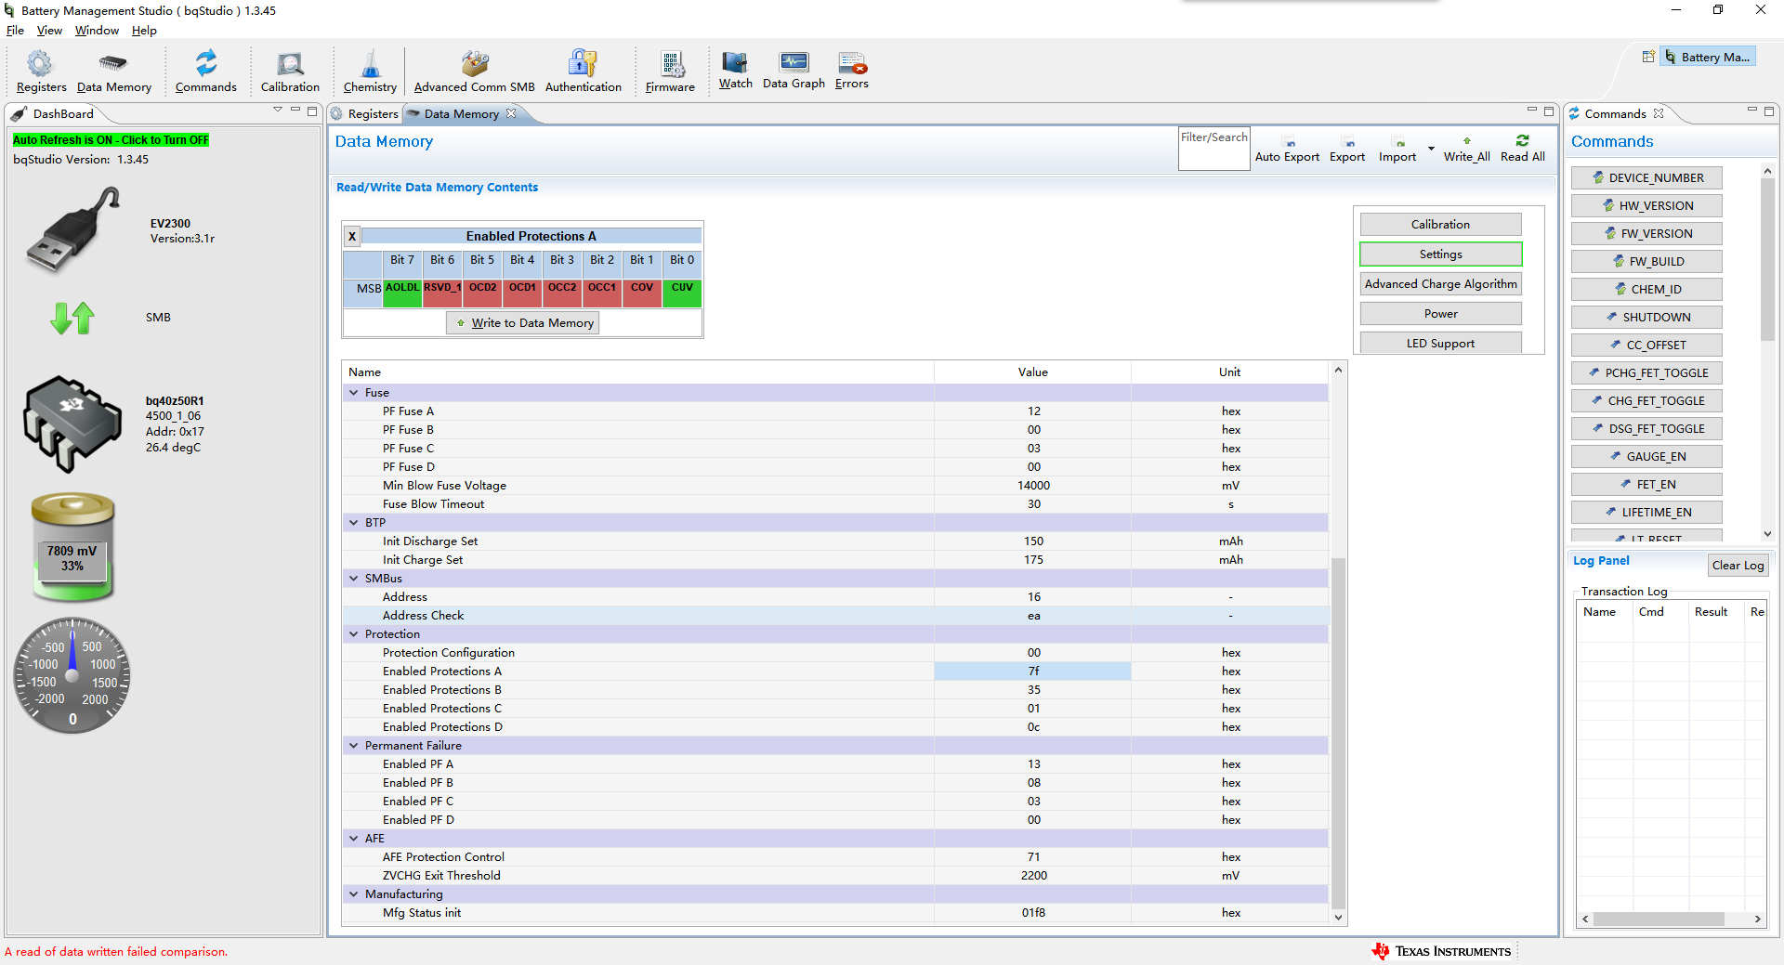Open the Import dropdown arrow

1431,149
